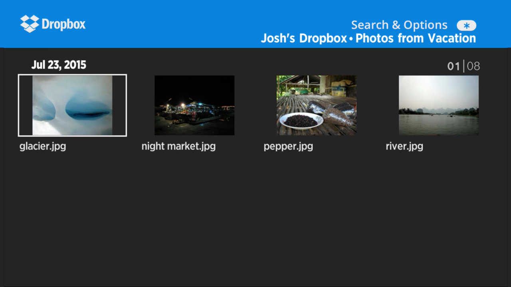Viewport: 511px width, 287px height.
Task: Open Search & Options label
Action: pos(399,25)
